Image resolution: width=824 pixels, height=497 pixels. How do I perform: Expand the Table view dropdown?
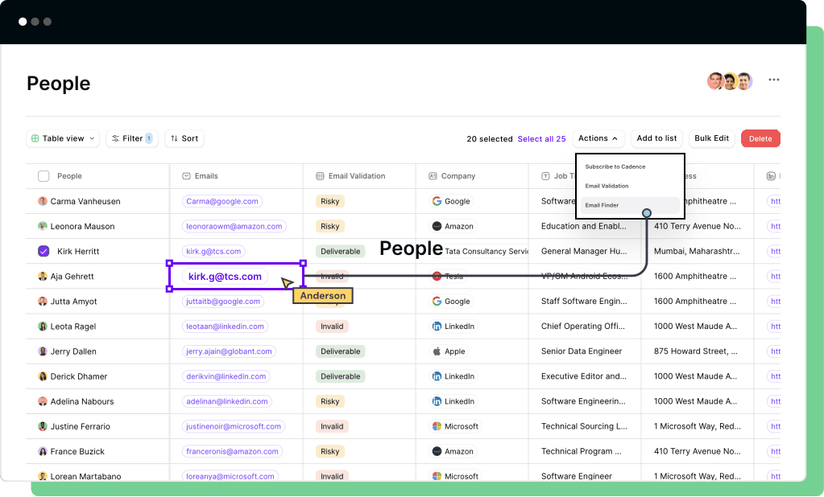[93, 138]
